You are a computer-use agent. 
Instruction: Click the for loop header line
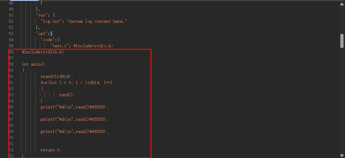point(77,82)
